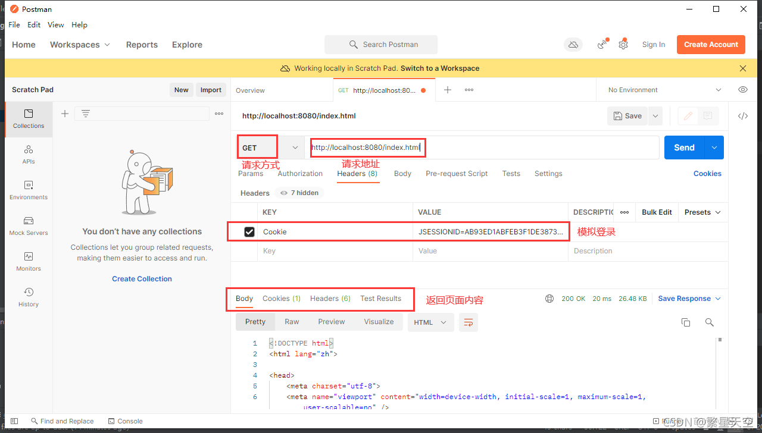This screenshot has height=433, width=762.
Task: Uncheck the Cookie header checkbox
Action: pos(249,232)
